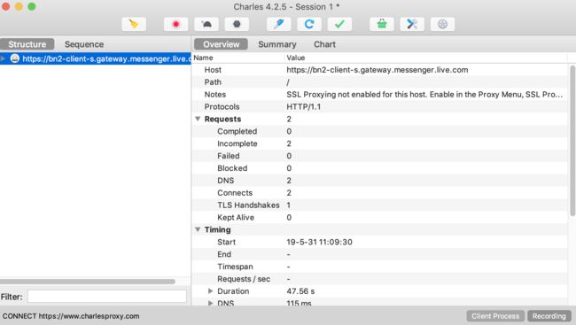Select the Notes row about SSL Proxying

[380, 95]
